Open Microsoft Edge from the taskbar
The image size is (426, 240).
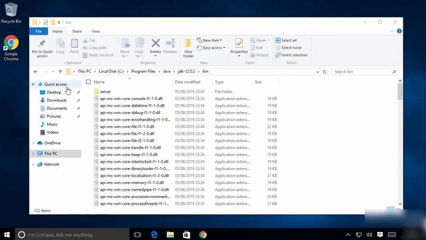(154, 235)
